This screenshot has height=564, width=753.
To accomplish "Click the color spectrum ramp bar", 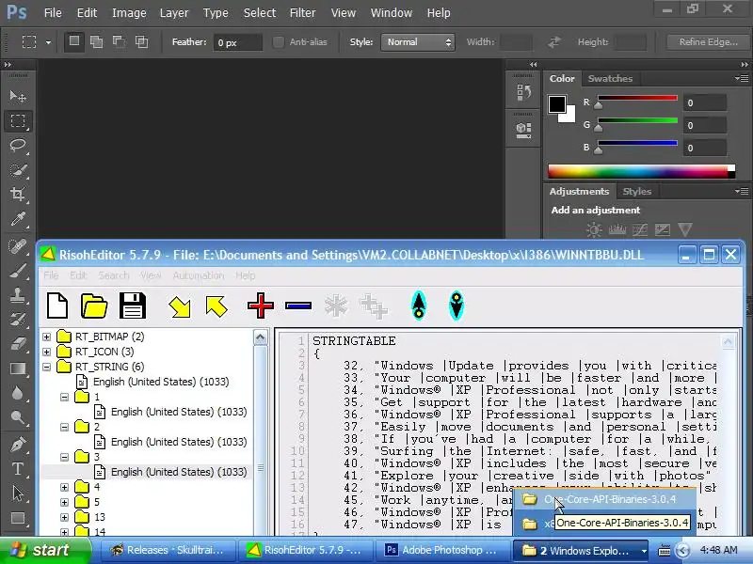I will point(642,172).
